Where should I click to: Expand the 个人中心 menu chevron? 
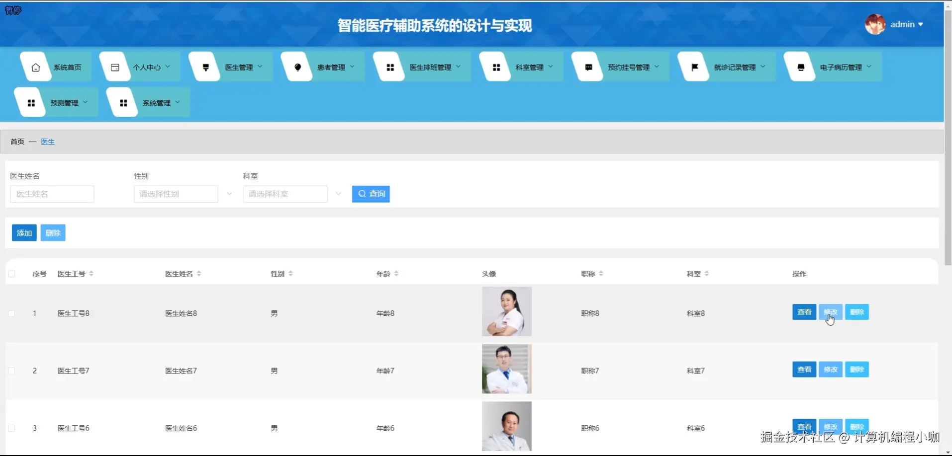point(168,67)
